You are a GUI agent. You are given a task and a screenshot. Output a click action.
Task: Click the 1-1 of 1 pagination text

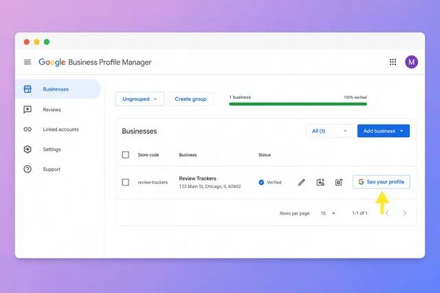point(360,213)
